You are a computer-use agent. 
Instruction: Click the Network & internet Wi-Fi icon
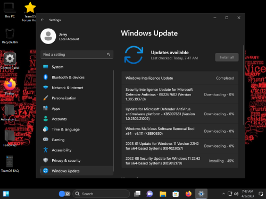click(46, 88)
